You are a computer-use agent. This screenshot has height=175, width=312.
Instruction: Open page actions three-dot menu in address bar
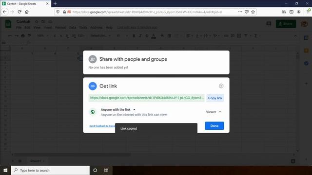(240, 12)
